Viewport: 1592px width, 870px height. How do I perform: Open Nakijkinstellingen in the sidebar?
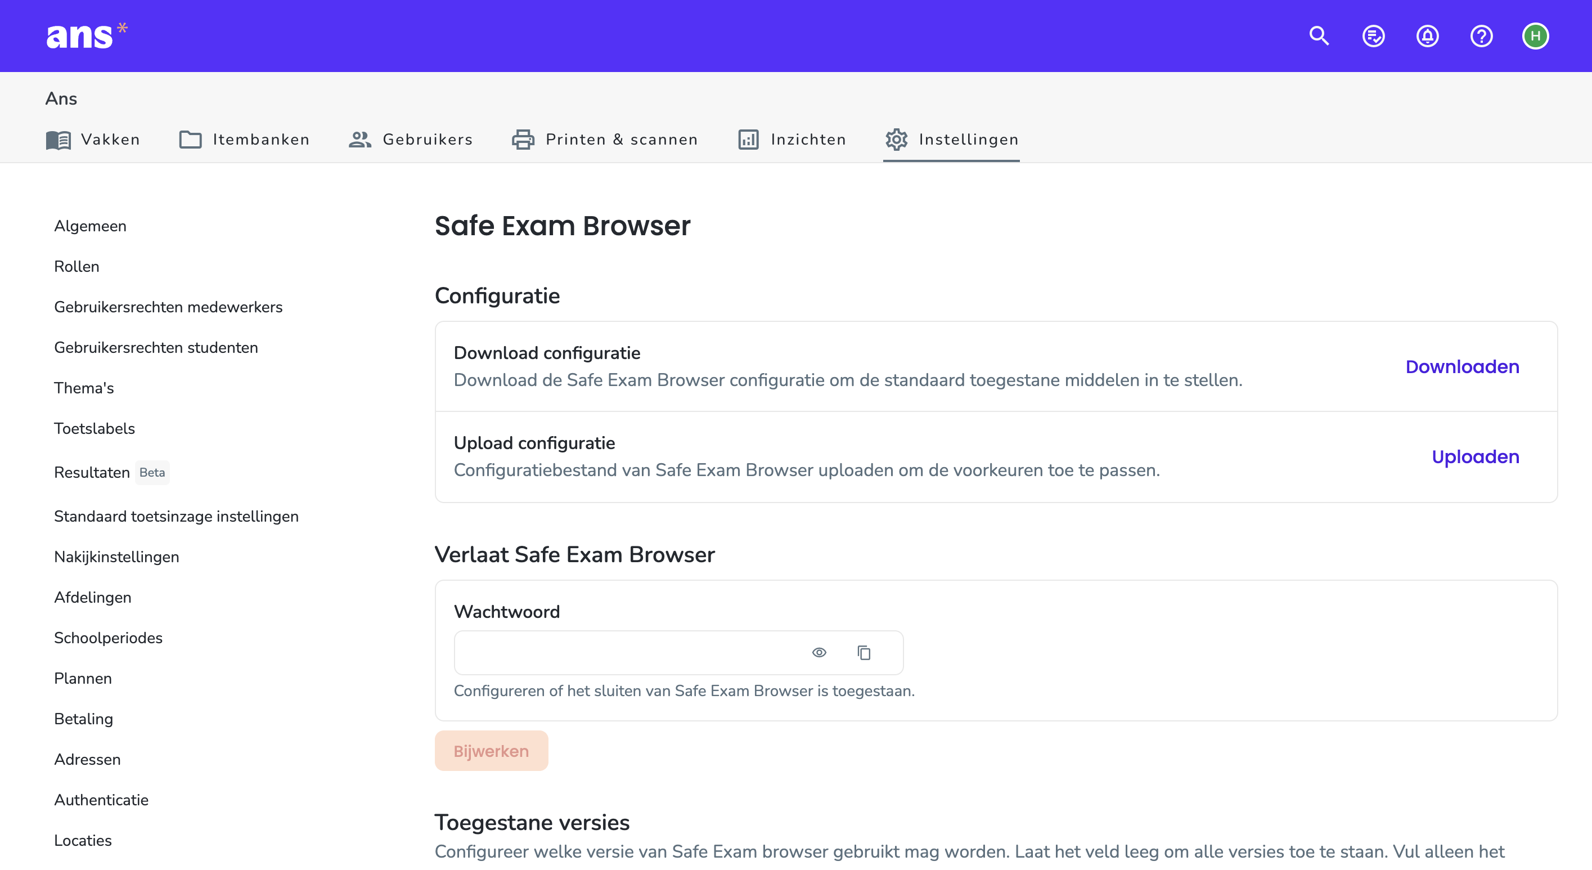click(117, 557)
